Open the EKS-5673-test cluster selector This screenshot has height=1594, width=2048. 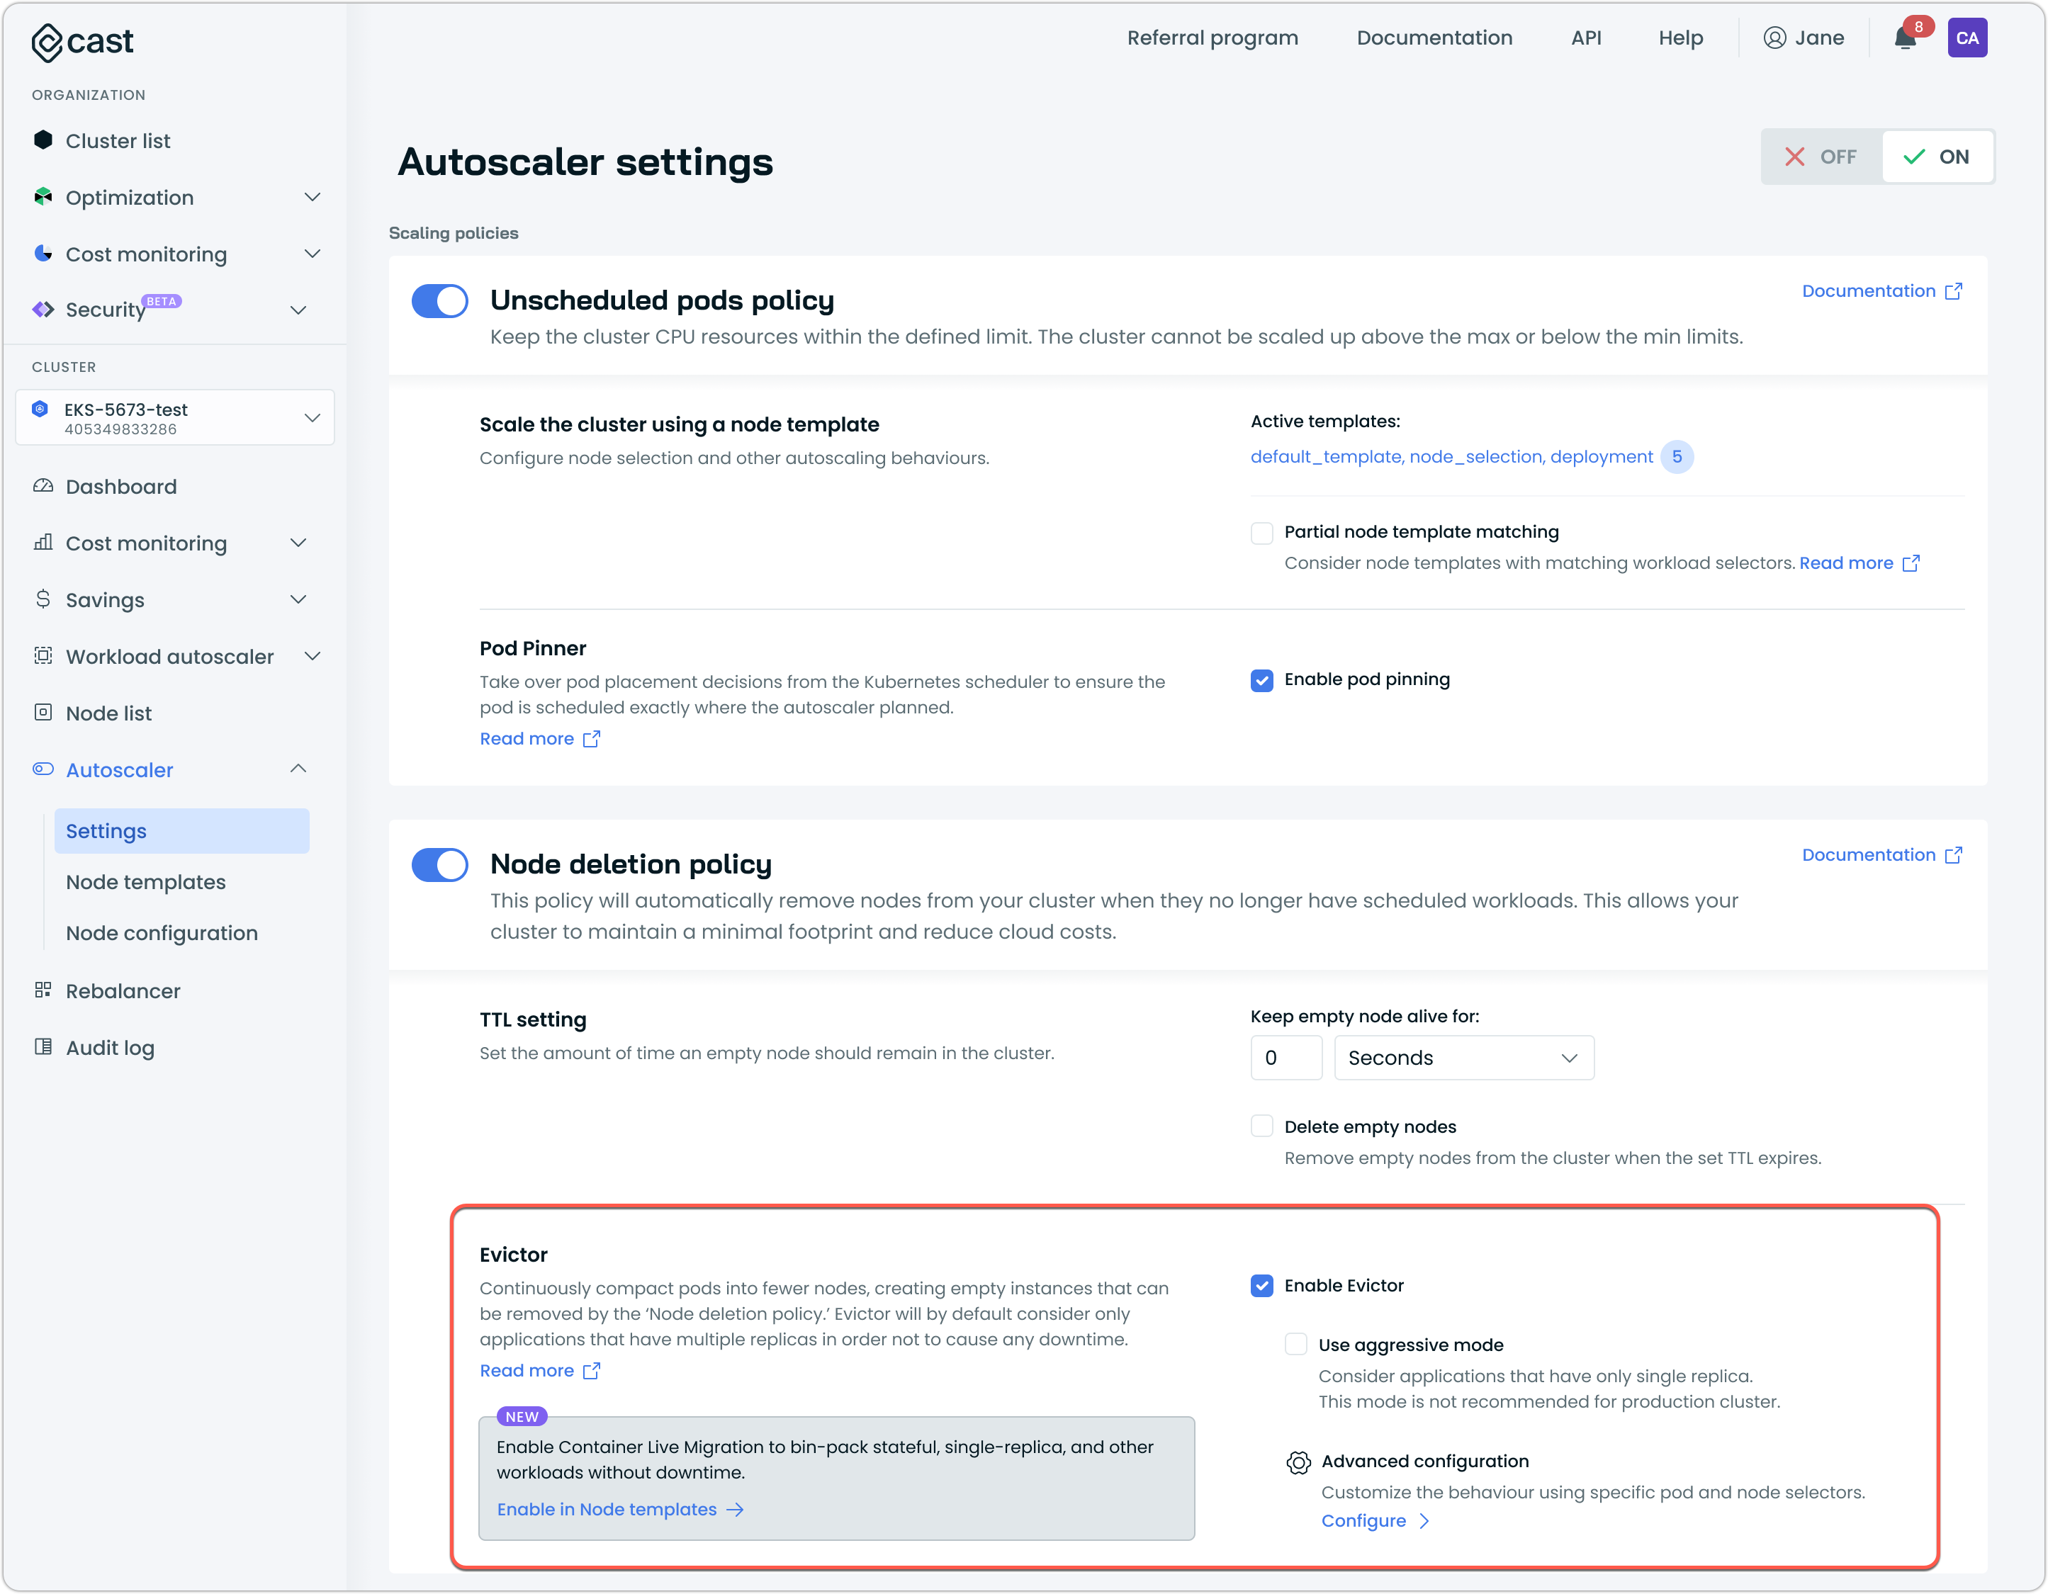click(x=175, y=418)
